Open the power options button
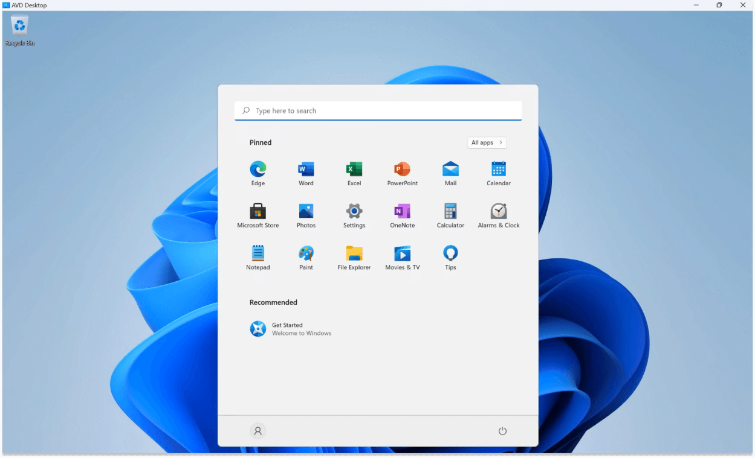The image size is (755, 458). point(502,431)
